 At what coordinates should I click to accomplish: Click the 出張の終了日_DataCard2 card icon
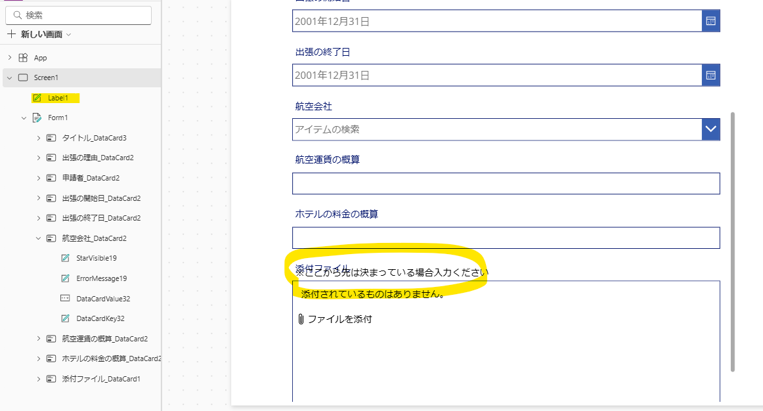click(51, 218)
